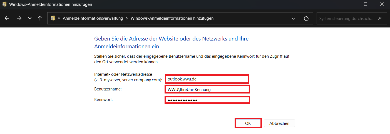This screenshot has height=134, width=390.
Task: Open the Anmeldeinformationsverwaltung breadcrumb
Action: tap(93, 18)
